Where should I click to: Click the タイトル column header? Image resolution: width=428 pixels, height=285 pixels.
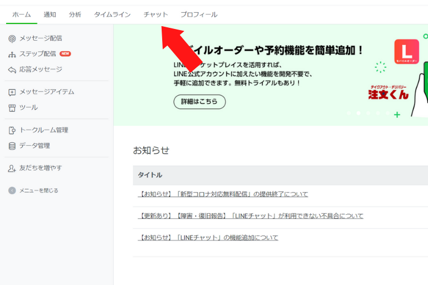[150, 175]
